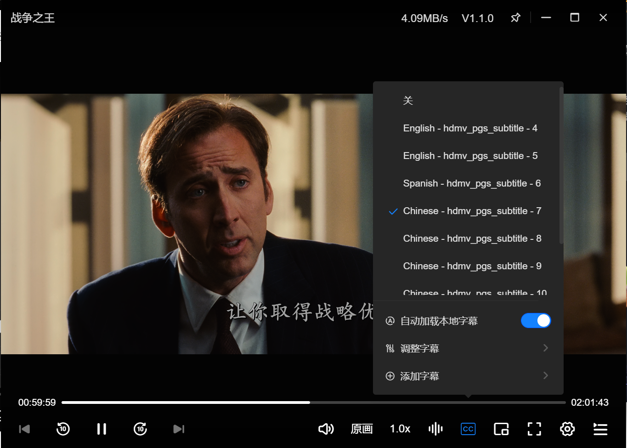The width and height of the screenshot is (627, 448).
Task: Click the 02:01:43 total duration
Action: coord(590,403)
